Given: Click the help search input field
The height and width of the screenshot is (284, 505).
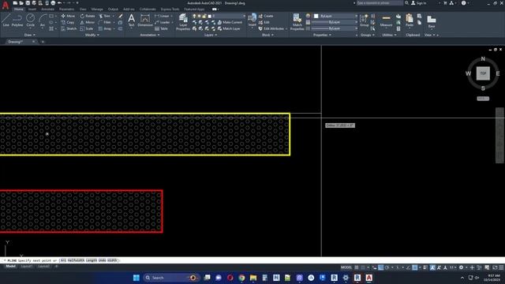Looking at the screenshot, I should 380,3.
